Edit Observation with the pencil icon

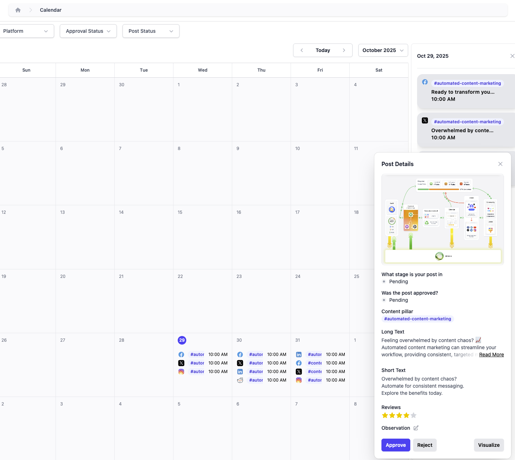coord(416,428)
